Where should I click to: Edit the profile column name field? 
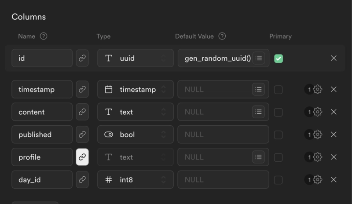tap(42, 157)
